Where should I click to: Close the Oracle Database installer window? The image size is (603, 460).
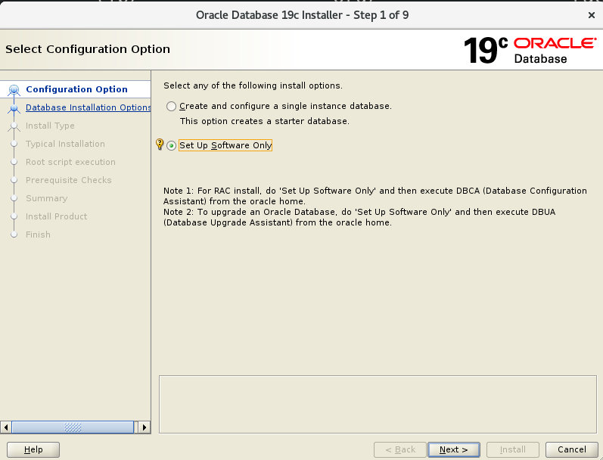[592, 15]
